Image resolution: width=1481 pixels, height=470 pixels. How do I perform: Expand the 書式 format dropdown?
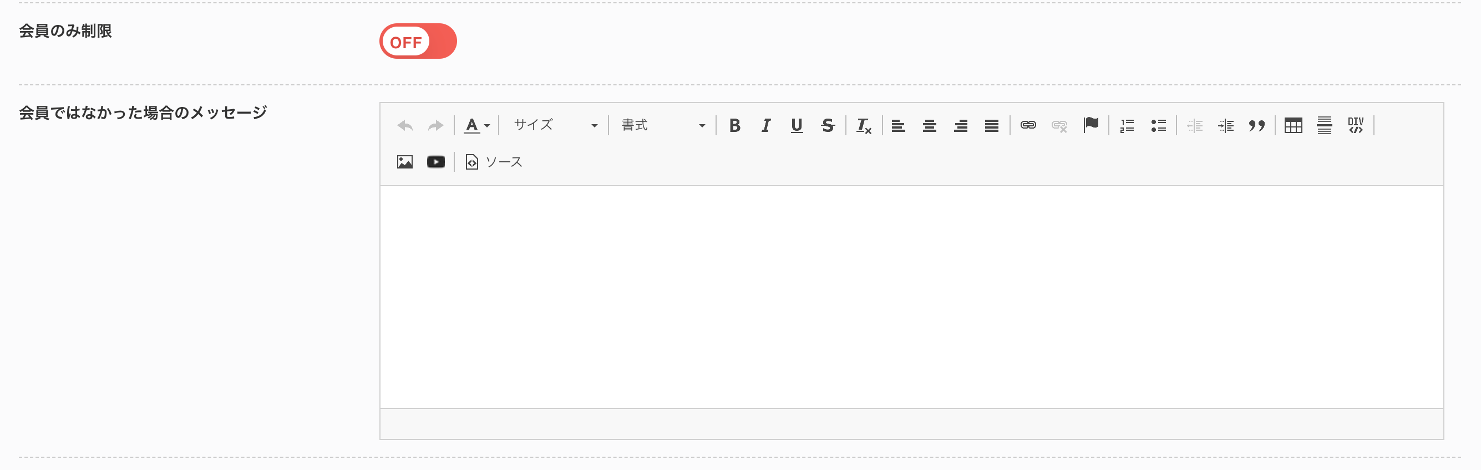click(x=663, y=125)
